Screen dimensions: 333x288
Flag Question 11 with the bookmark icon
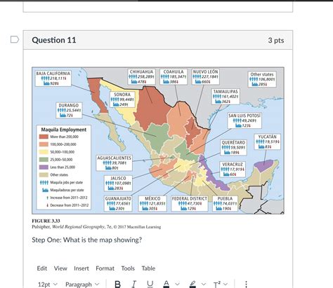coord(15,40)
